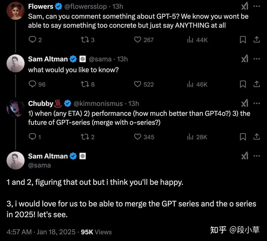View analytics of tweet with 46K views
Image resolution: width=267 pixels, height=241 pixels.
click(x=197, y=84)
